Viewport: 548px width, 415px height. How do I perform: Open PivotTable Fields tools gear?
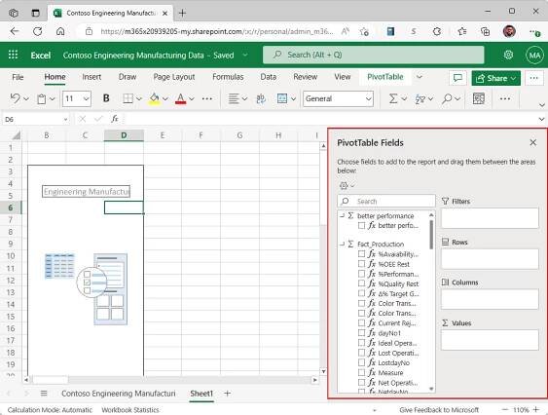[x=344, y=185]
